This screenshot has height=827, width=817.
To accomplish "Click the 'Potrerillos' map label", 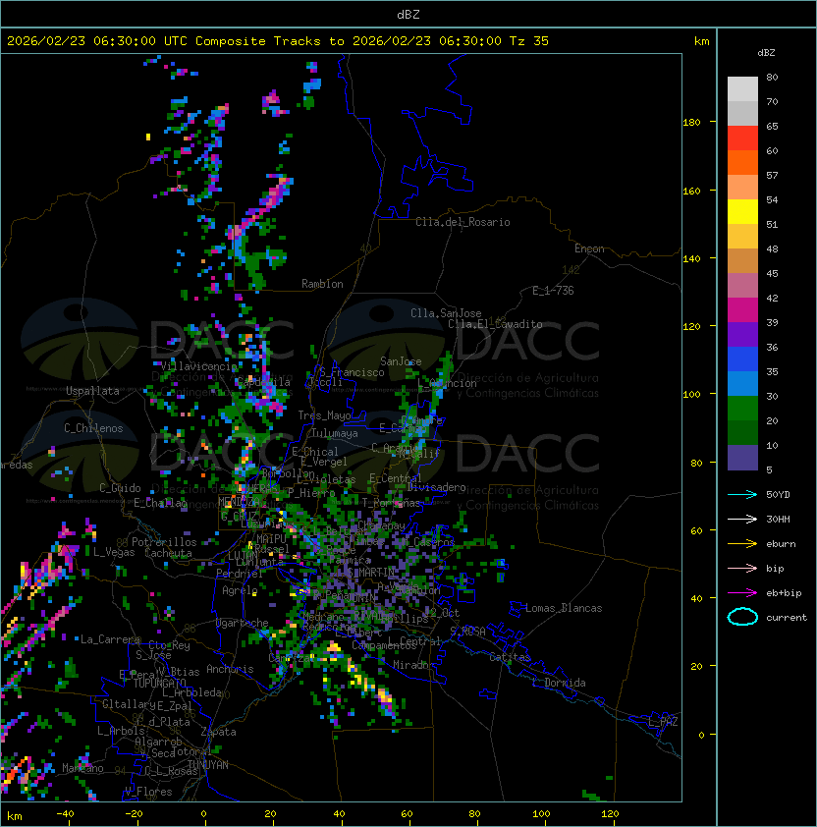I will coord(164,542).
